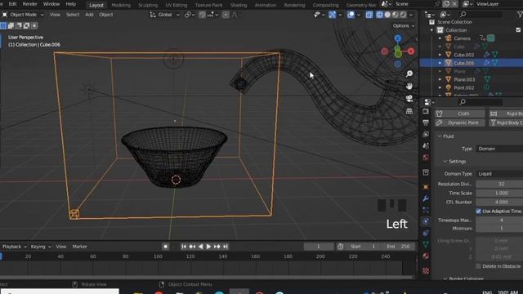Viewport: 523px width, 294px height.
Task: Click Time Scale 1.000 field
Action: pos(499,193)
